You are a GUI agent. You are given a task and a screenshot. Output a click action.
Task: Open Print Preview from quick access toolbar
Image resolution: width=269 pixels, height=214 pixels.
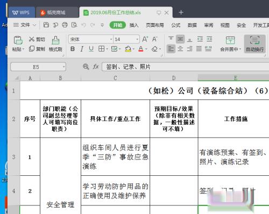[74, 25]
